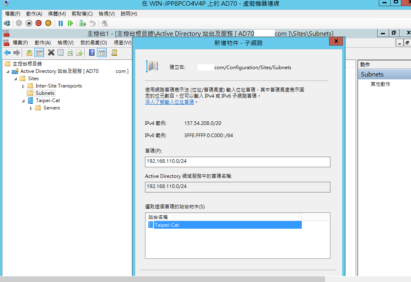This screenshot has height=282, width=411.
Task: Open 深入了解輸入位址首碼 help link
Action: pyautogui.click(x=169, y=102)
